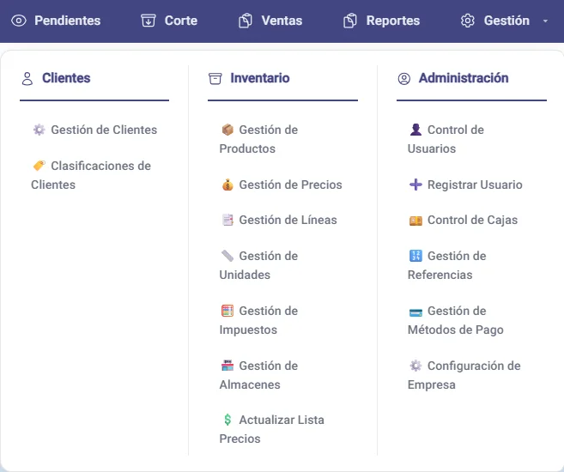Screen dimensions: 564x472
Task: Click the ruler icon of Gestión de Unidades
Action: pyautogui.click(x=227, y=256)
